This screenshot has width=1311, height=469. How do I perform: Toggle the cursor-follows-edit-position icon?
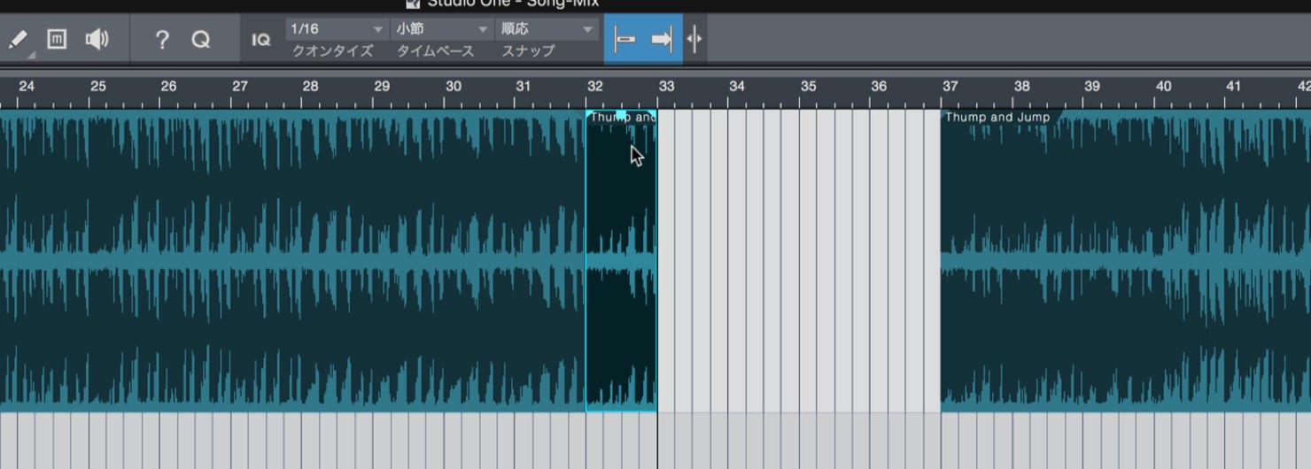[695, 40]
